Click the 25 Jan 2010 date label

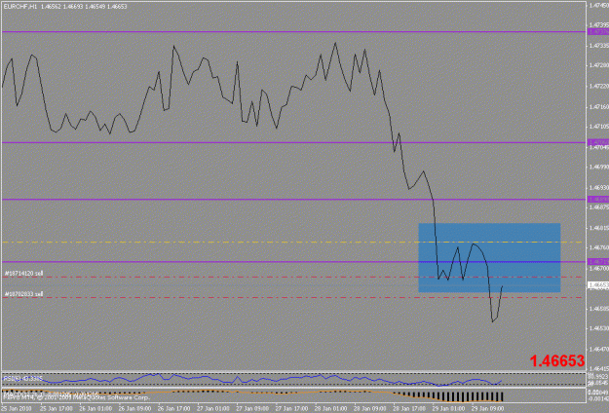tap(17, 409)
